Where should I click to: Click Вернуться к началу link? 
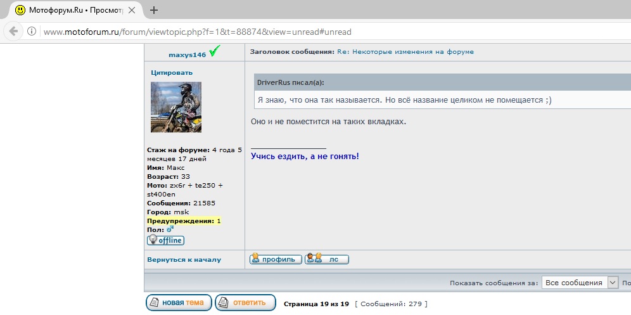(x=184, y=259)
